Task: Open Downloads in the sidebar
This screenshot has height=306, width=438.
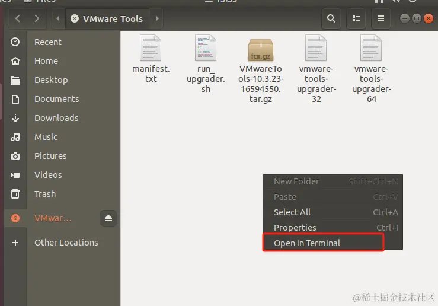Action: 56,118
